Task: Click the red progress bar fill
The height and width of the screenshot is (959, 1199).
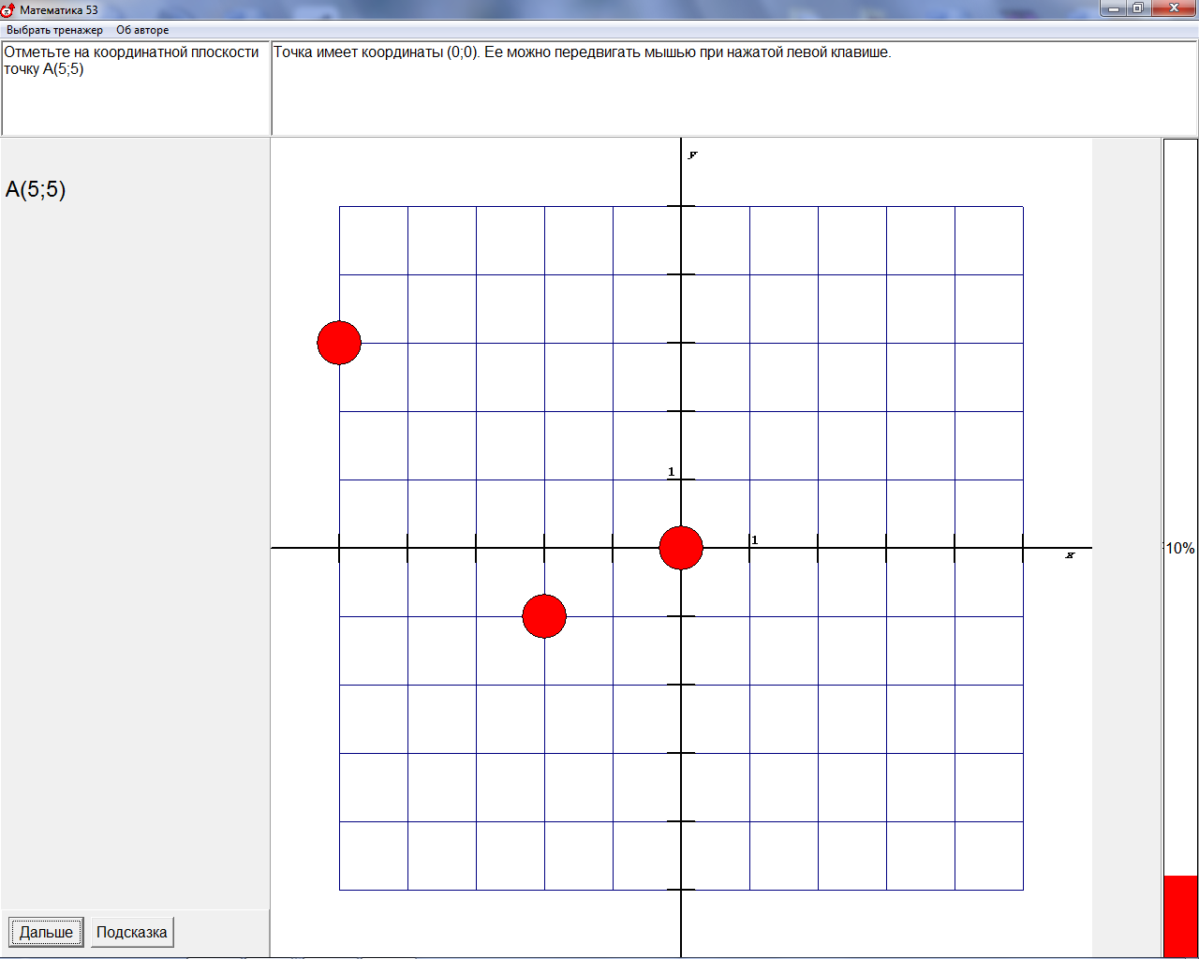Action: click(1180, 916)
